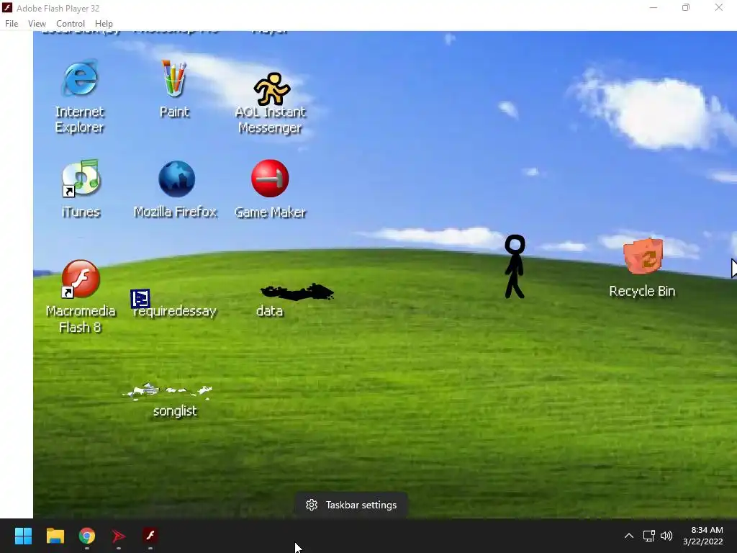Open the View menu
This screenshot has width=737, height=553.
(37, 24)
